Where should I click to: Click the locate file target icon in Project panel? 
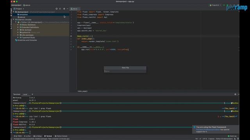(56, 9)
